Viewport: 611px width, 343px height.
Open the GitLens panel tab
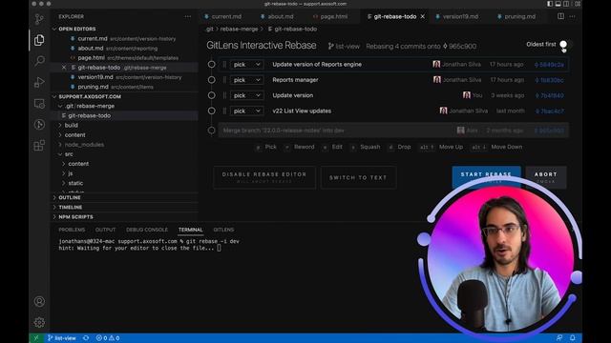[223, 230]
